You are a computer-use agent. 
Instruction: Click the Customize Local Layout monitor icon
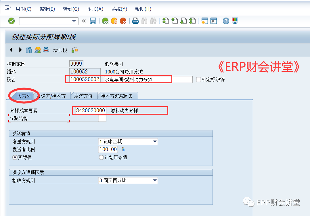click(235, 21)
